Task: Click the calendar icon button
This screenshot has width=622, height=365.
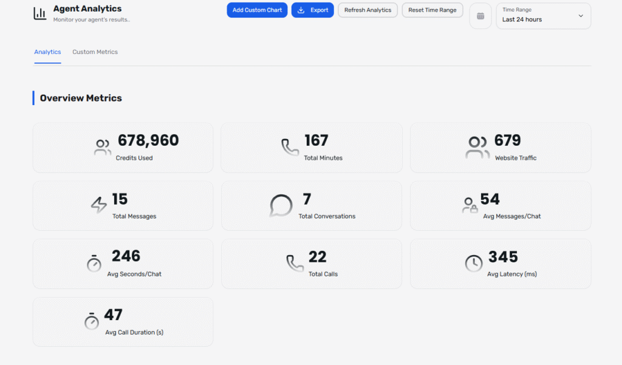Action: 480,16
